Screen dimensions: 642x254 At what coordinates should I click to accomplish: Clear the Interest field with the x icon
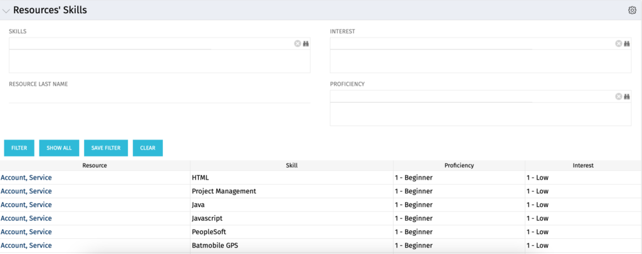tap(619, 44)
